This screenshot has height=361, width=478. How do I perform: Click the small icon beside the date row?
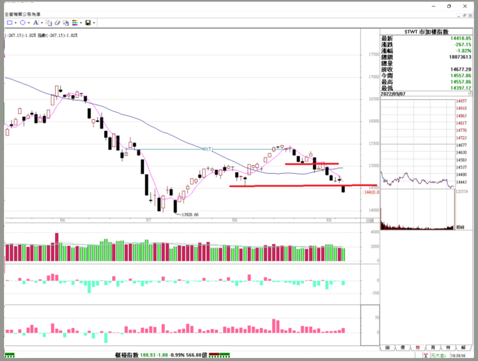(x=470, y=94)
